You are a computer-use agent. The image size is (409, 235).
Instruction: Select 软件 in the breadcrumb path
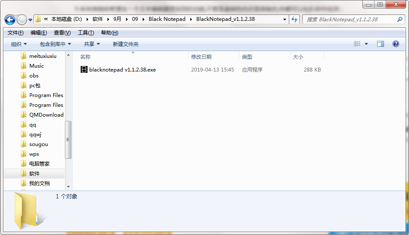[x=98, y=19]
